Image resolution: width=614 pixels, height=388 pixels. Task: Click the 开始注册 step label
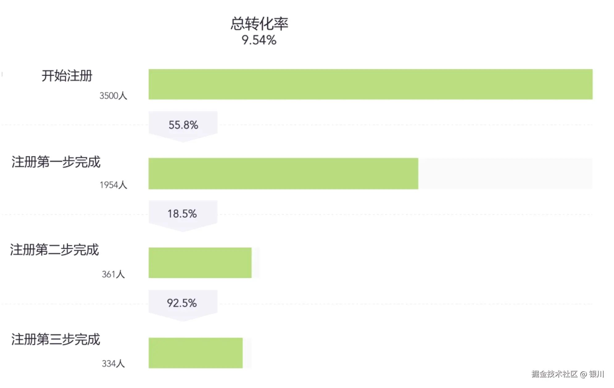(x=67, y=76)
